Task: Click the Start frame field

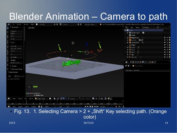Action: [50, 107]
